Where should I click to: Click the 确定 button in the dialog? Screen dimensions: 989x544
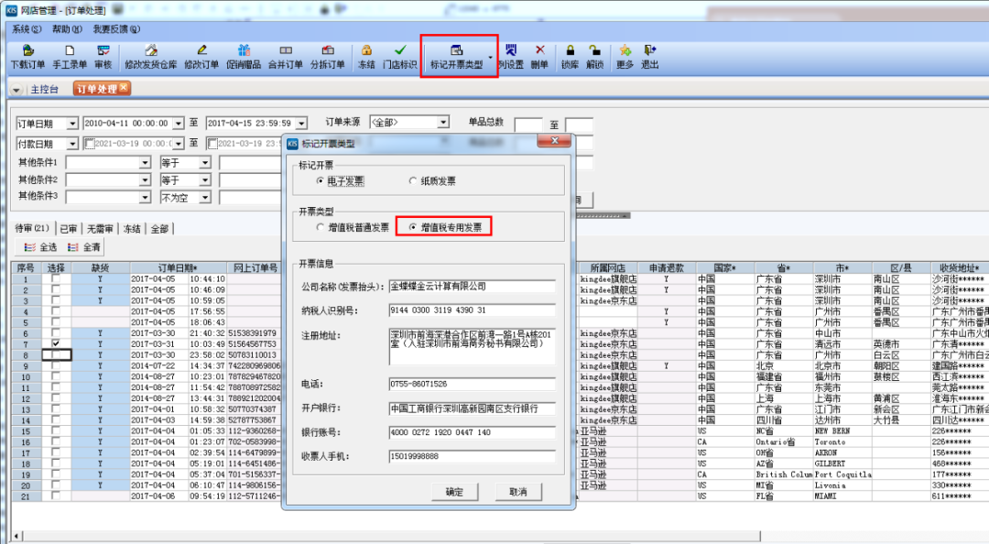pos(454,492)
